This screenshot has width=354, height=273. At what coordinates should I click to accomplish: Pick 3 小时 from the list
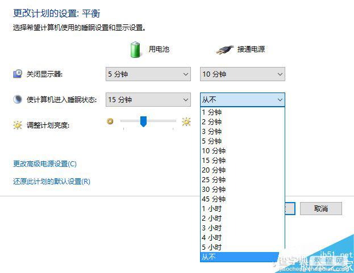(243, 228)
